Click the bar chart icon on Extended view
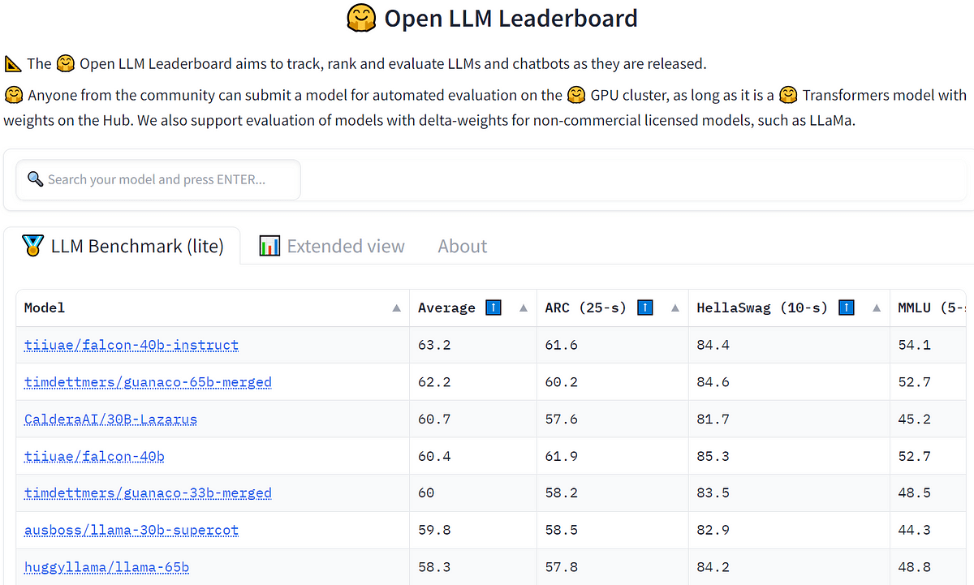 tap(269, 246)
